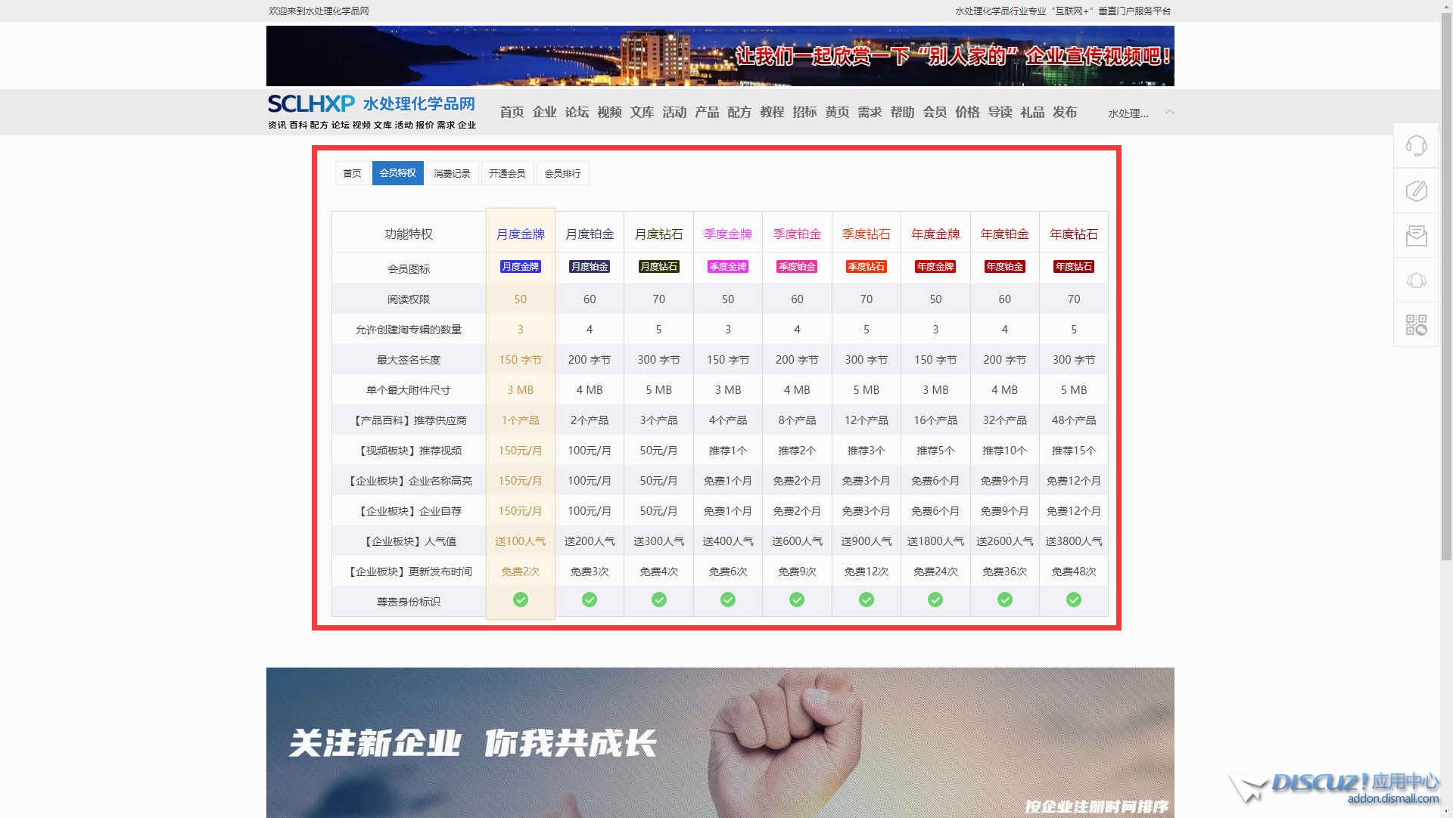Click the 月度金牌 blue member badge icon

pos(520,267)
